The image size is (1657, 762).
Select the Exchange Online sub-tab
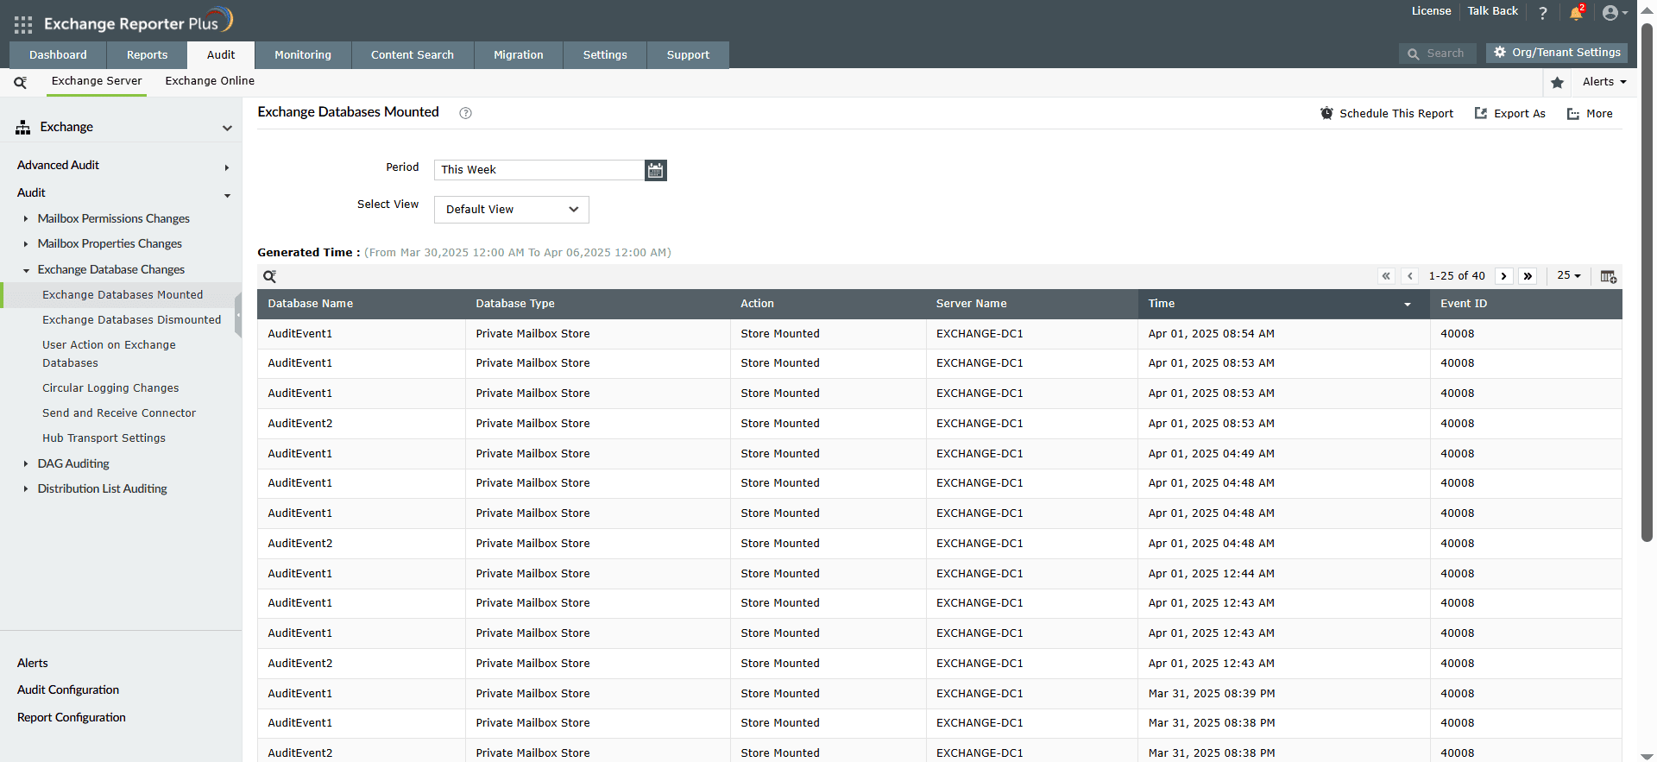click(210, 81)
